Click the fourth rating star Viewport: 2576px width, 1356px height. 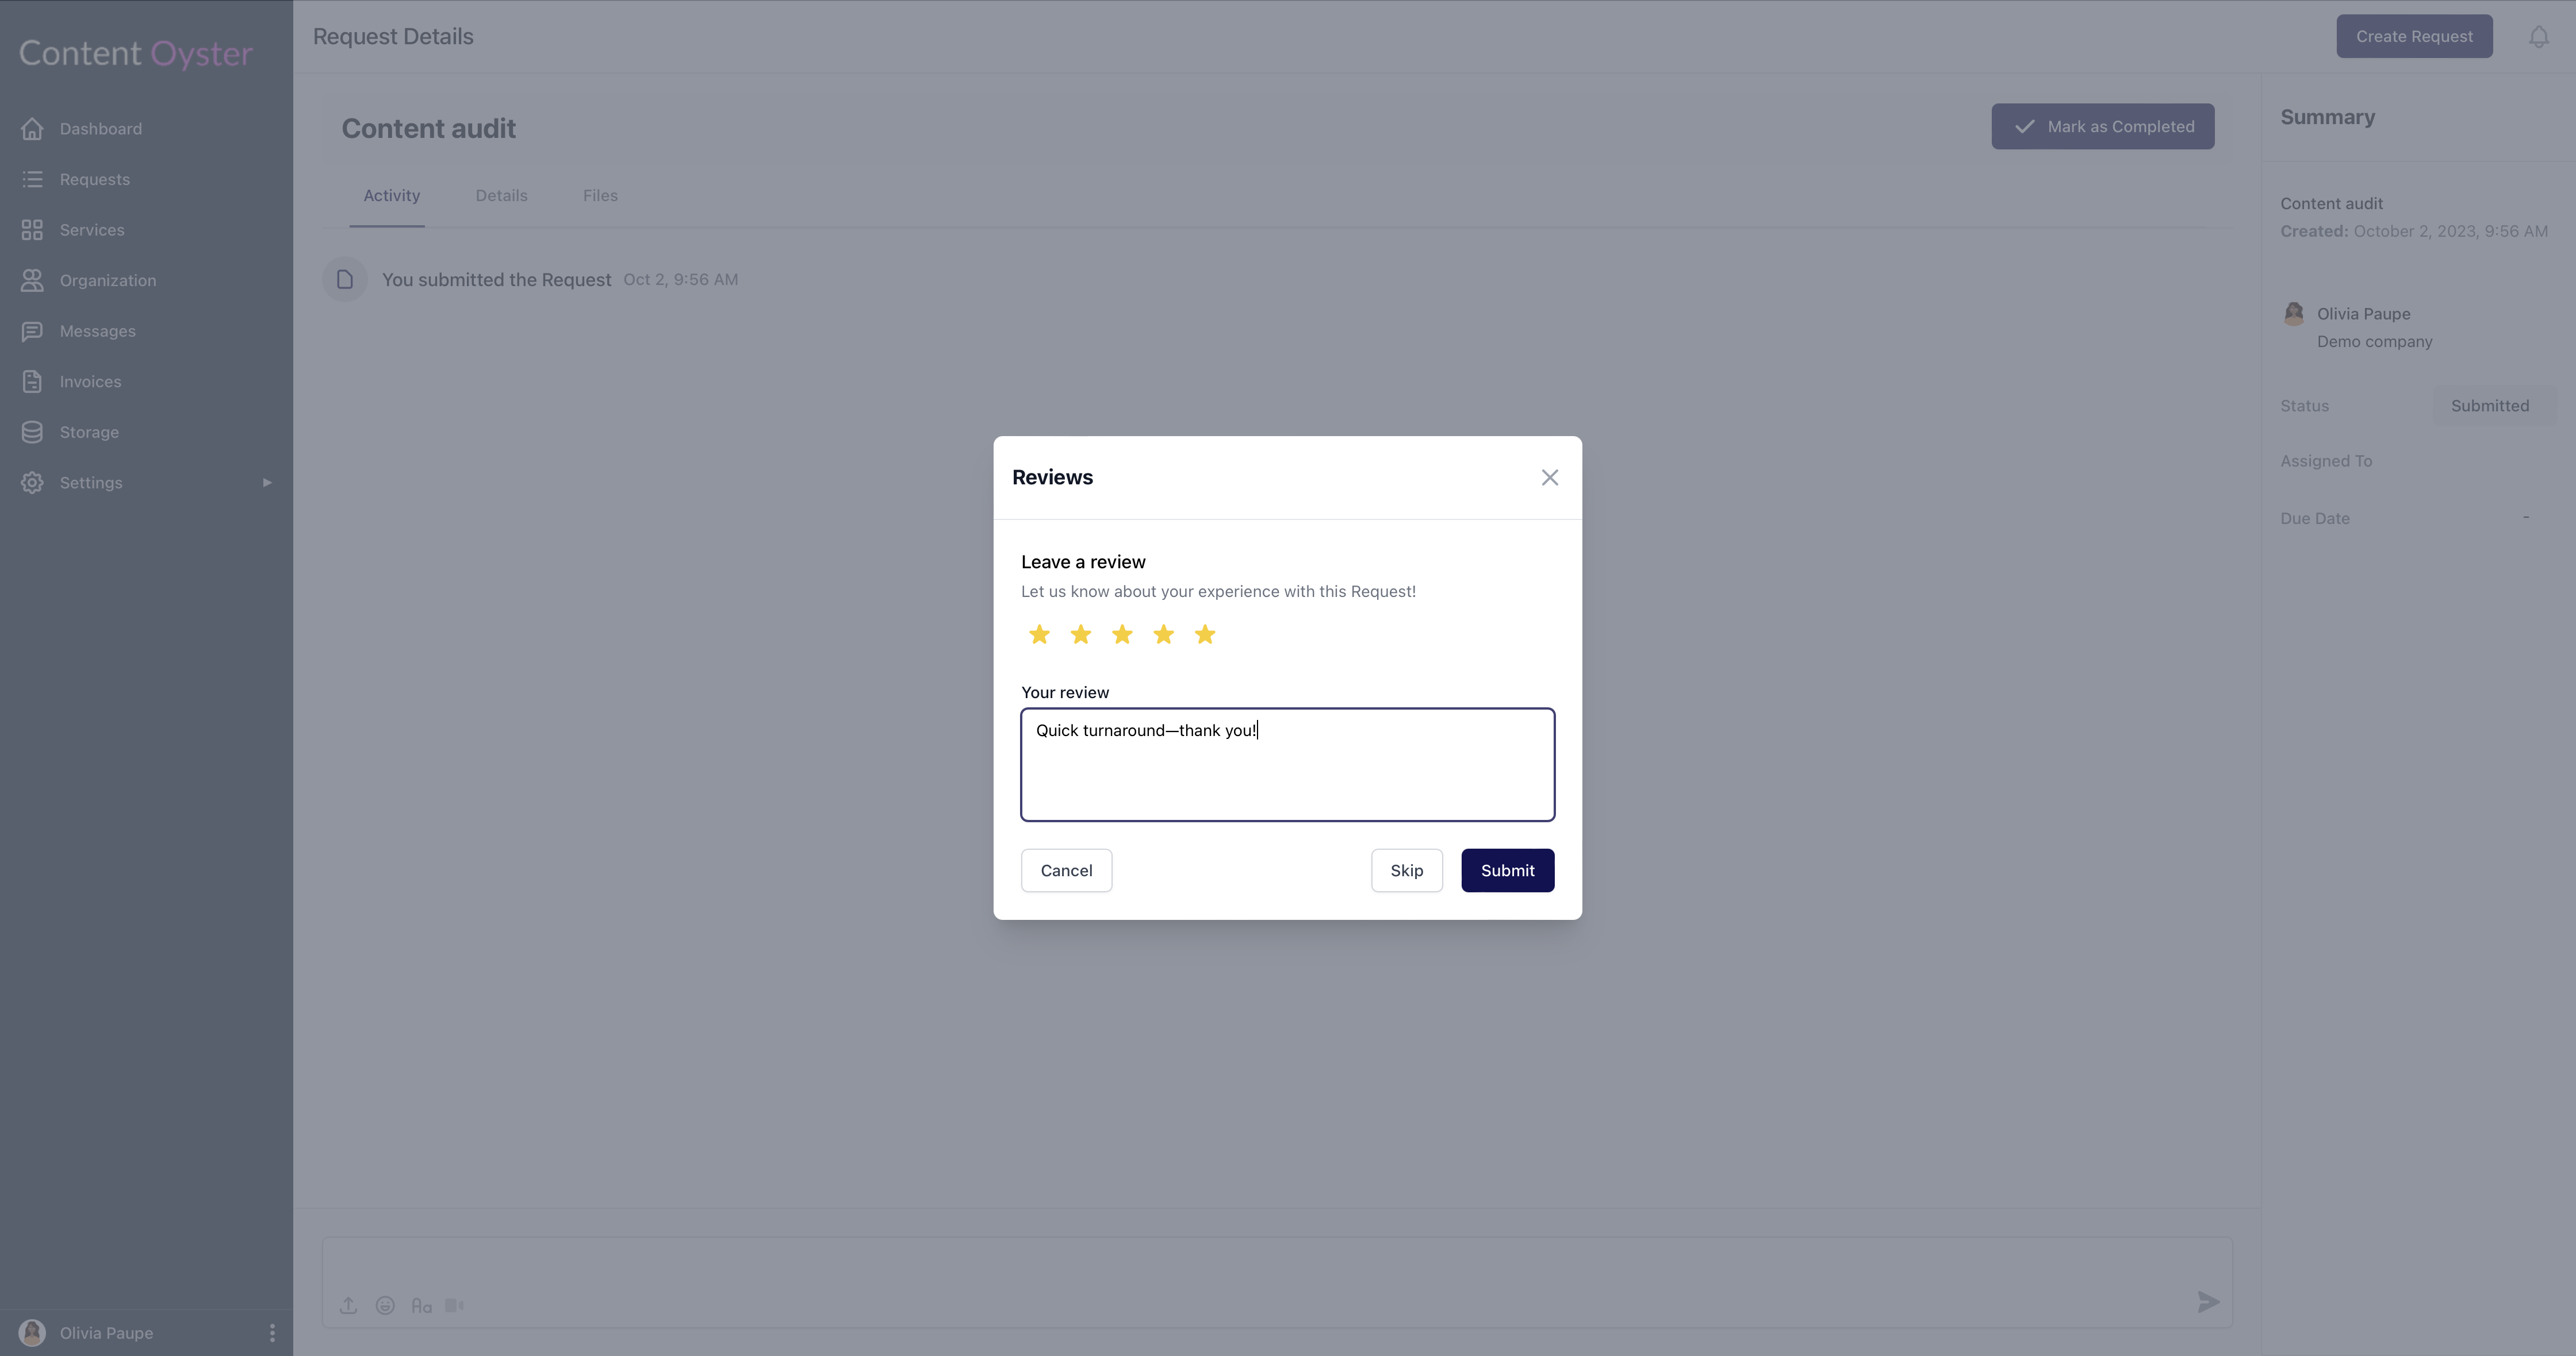1164,634
